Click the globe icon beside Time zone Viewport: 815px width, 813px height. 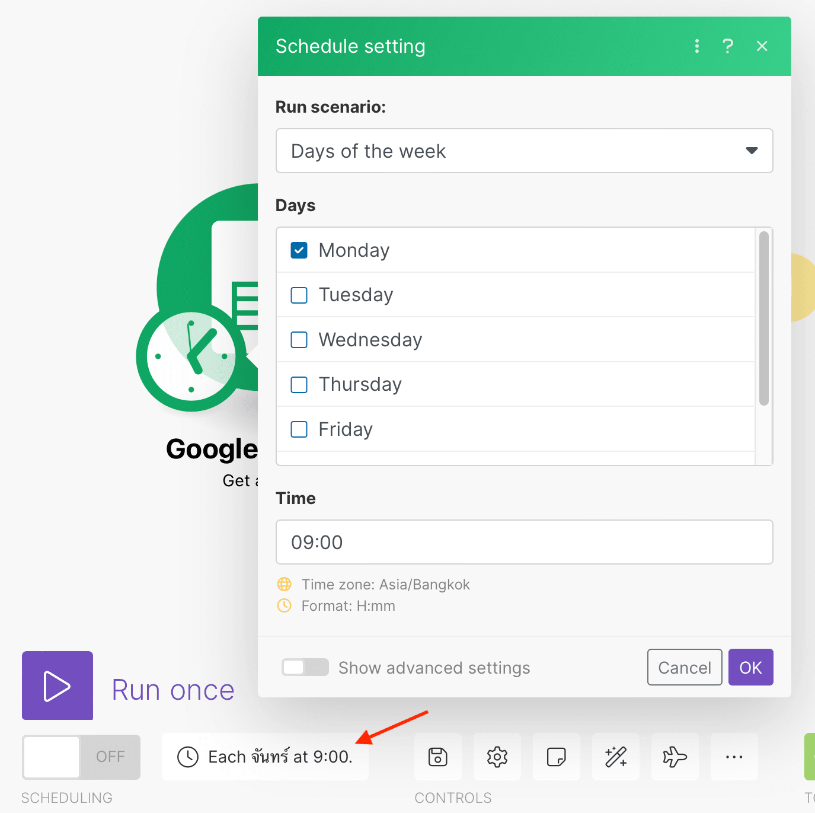coord(285,584)
